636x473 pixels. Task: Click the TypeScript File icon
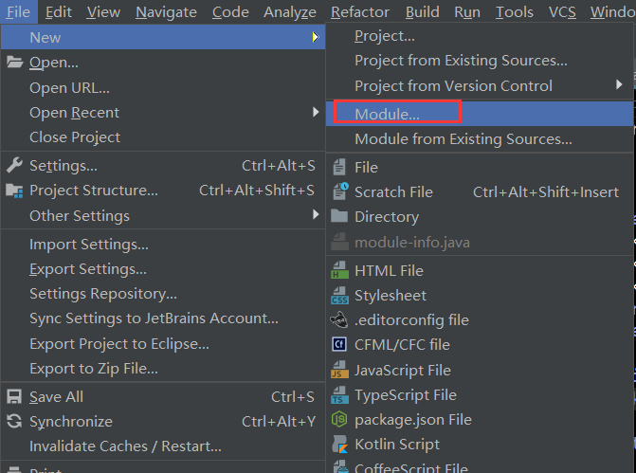click(339, 395)
